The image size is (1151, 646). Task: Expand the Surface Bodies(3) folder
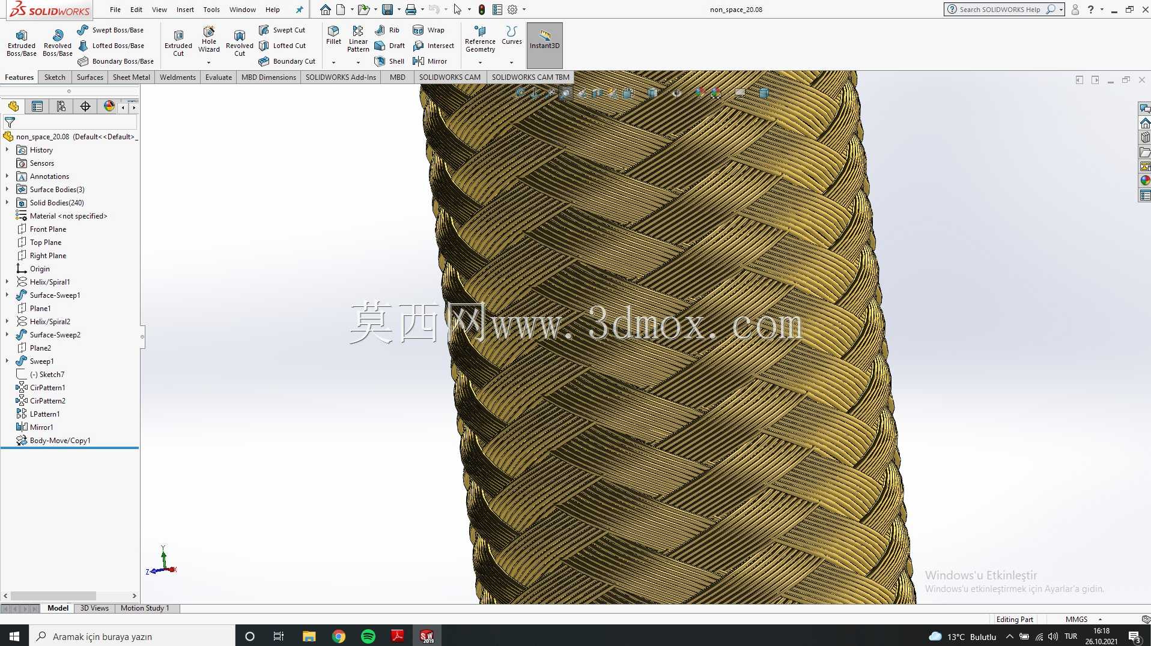click(7, 190)
